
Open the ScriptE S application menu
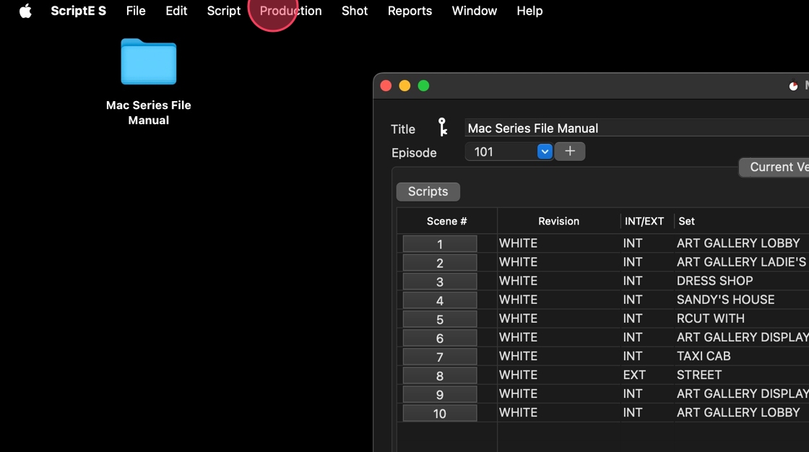pyautogui.click(x=79, y=11)
